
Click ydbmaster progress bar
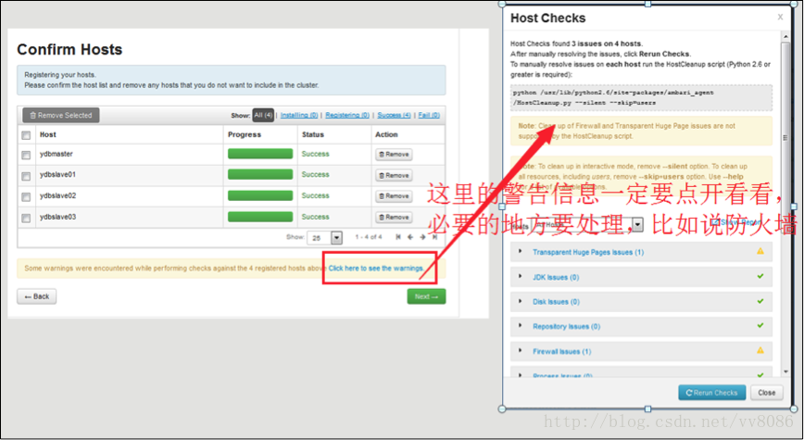pos(260,154)
